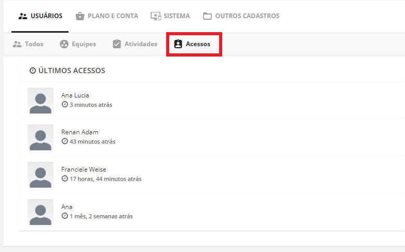Open the Atividades sub-tab

(141, 44)
